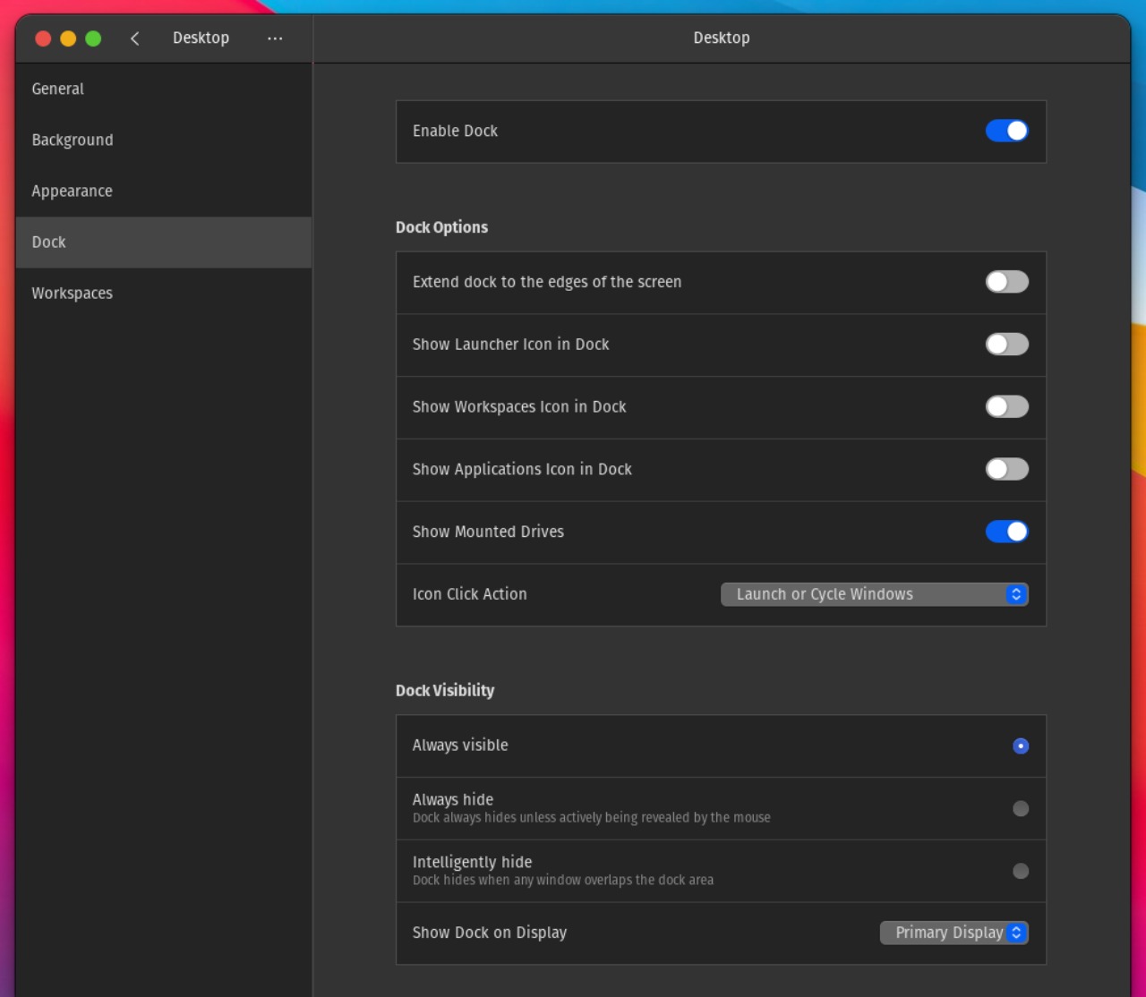Open the Background settings section

pos(164,140)
